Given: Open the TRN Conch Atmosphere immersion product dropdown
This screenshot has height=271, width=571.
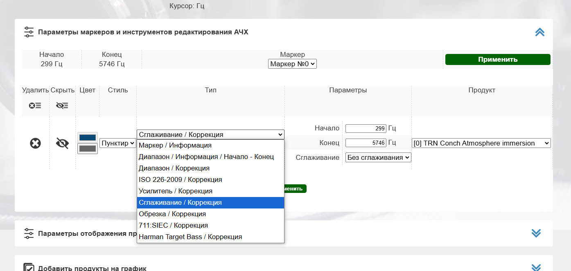Looking at the screenshot, I should pos(481,143).
